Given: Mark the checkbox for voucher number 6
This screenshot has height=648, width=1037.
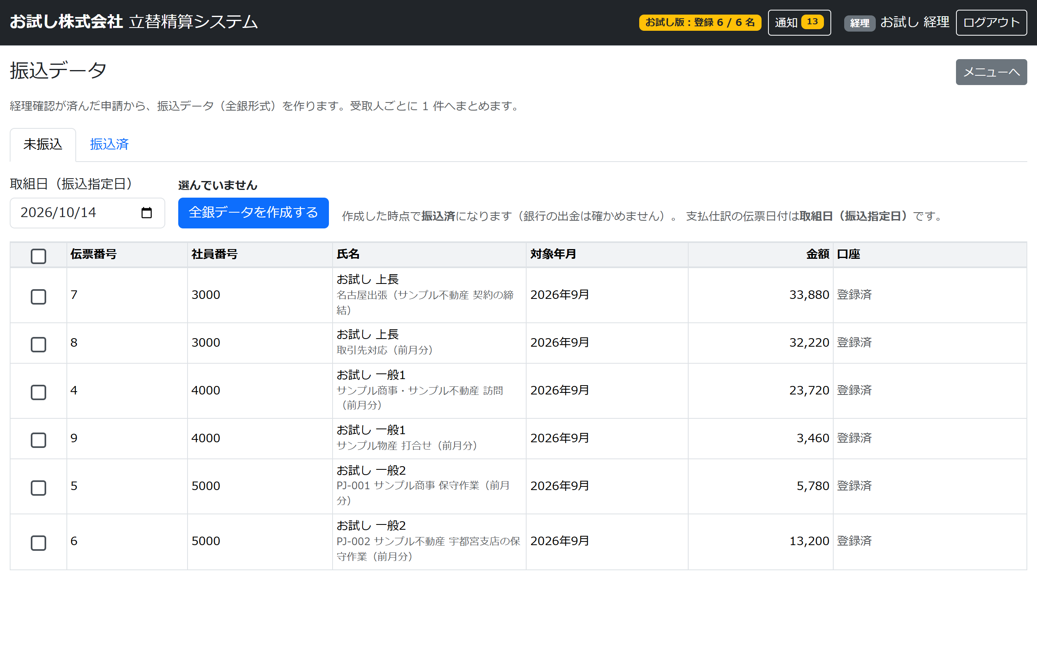Looking at the screenshot, I should tap(38, 543).
